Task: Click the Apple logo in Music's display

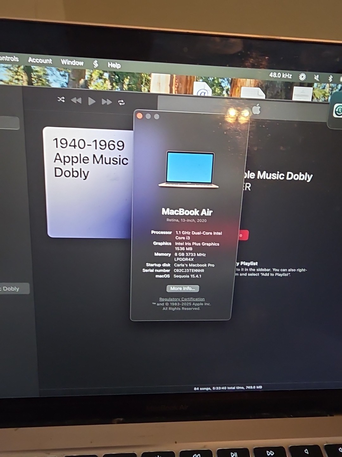Action: coord(256,109)
